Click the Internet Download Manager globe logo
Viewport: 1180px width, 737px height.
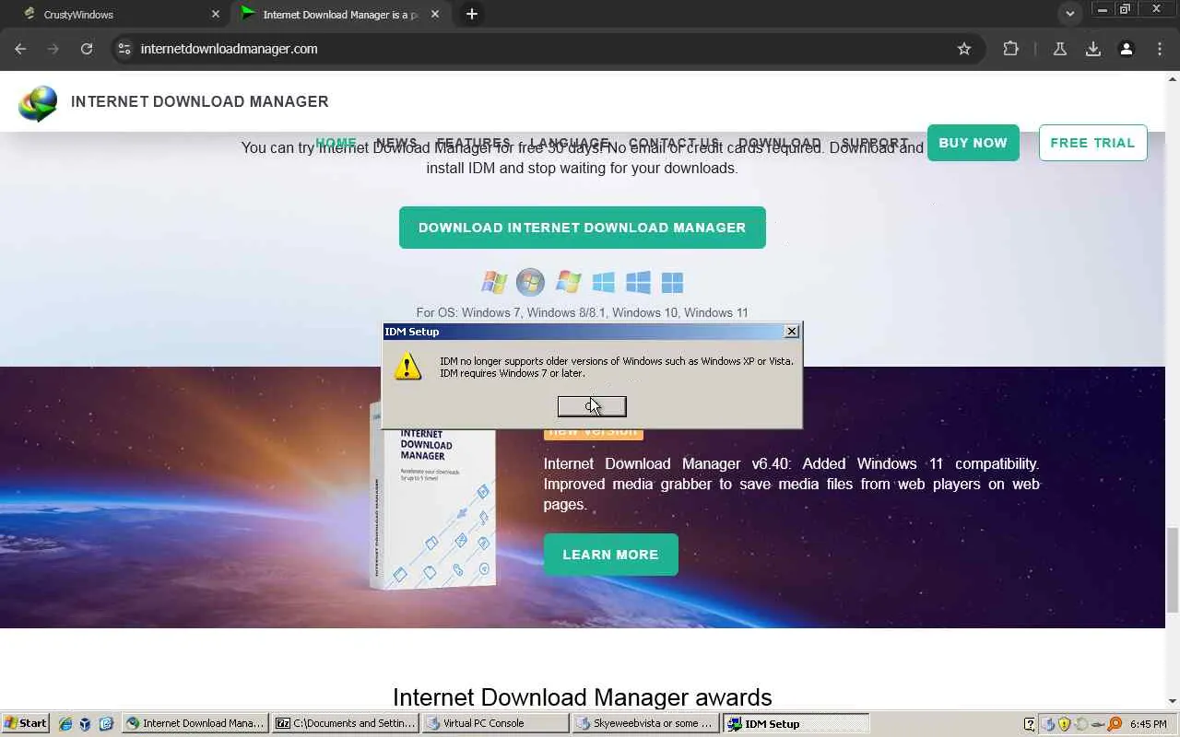pyautogui.click(x=38, y=102)
